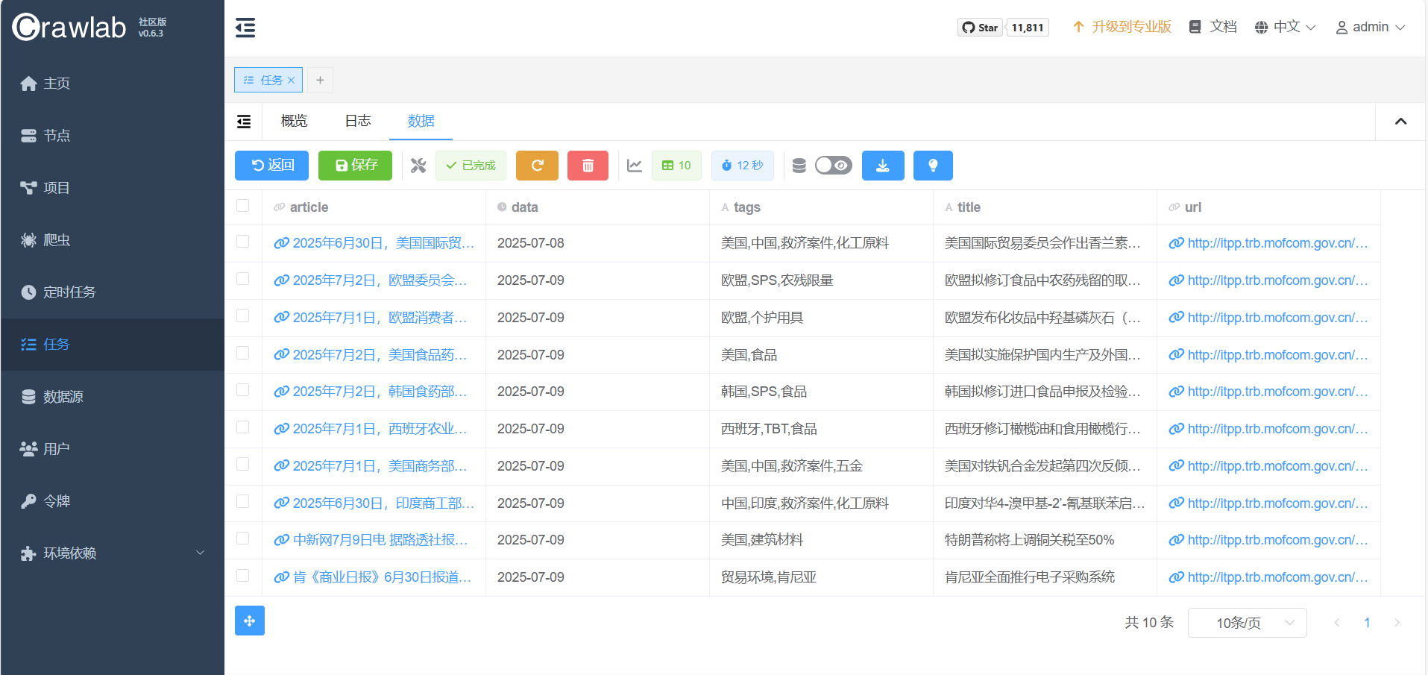Click the database icon in the toolbar

coord(799,165)
